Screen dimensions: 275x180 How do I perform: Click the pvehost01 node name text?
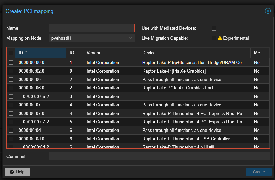click(x=61, y=38)
